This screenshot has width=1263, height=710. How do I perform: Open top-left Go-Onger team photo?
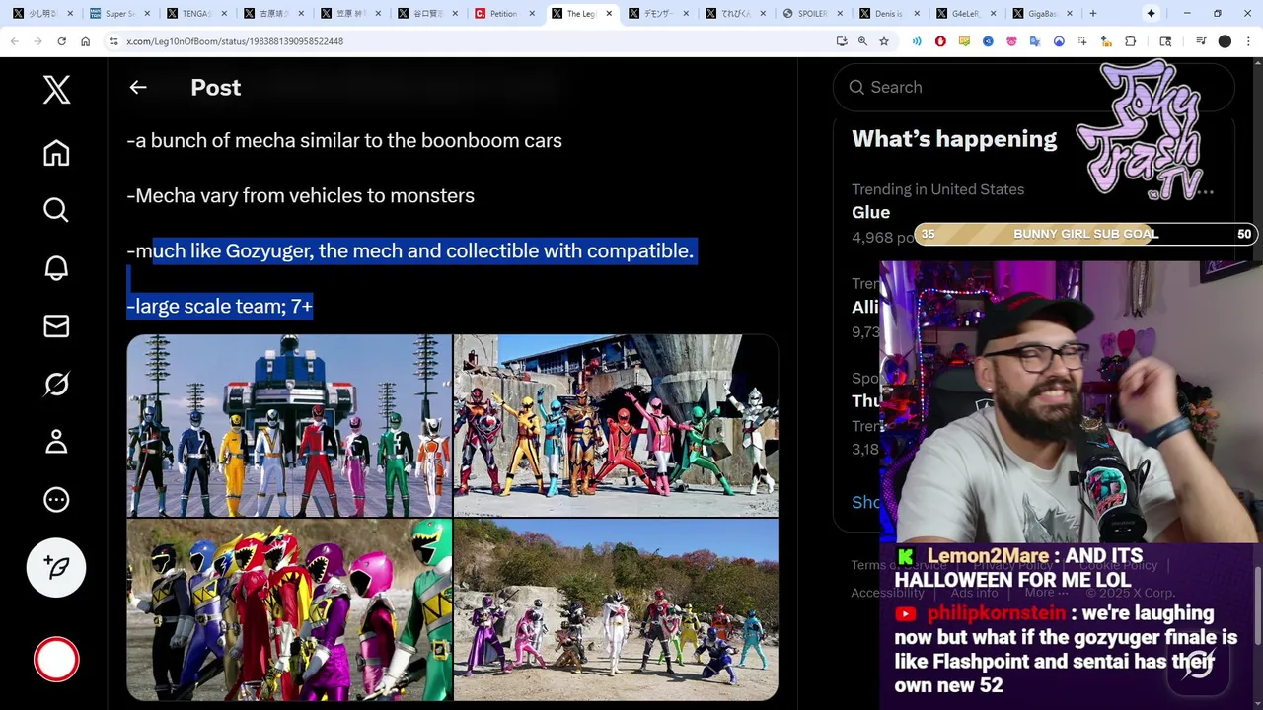click(289, 426)
